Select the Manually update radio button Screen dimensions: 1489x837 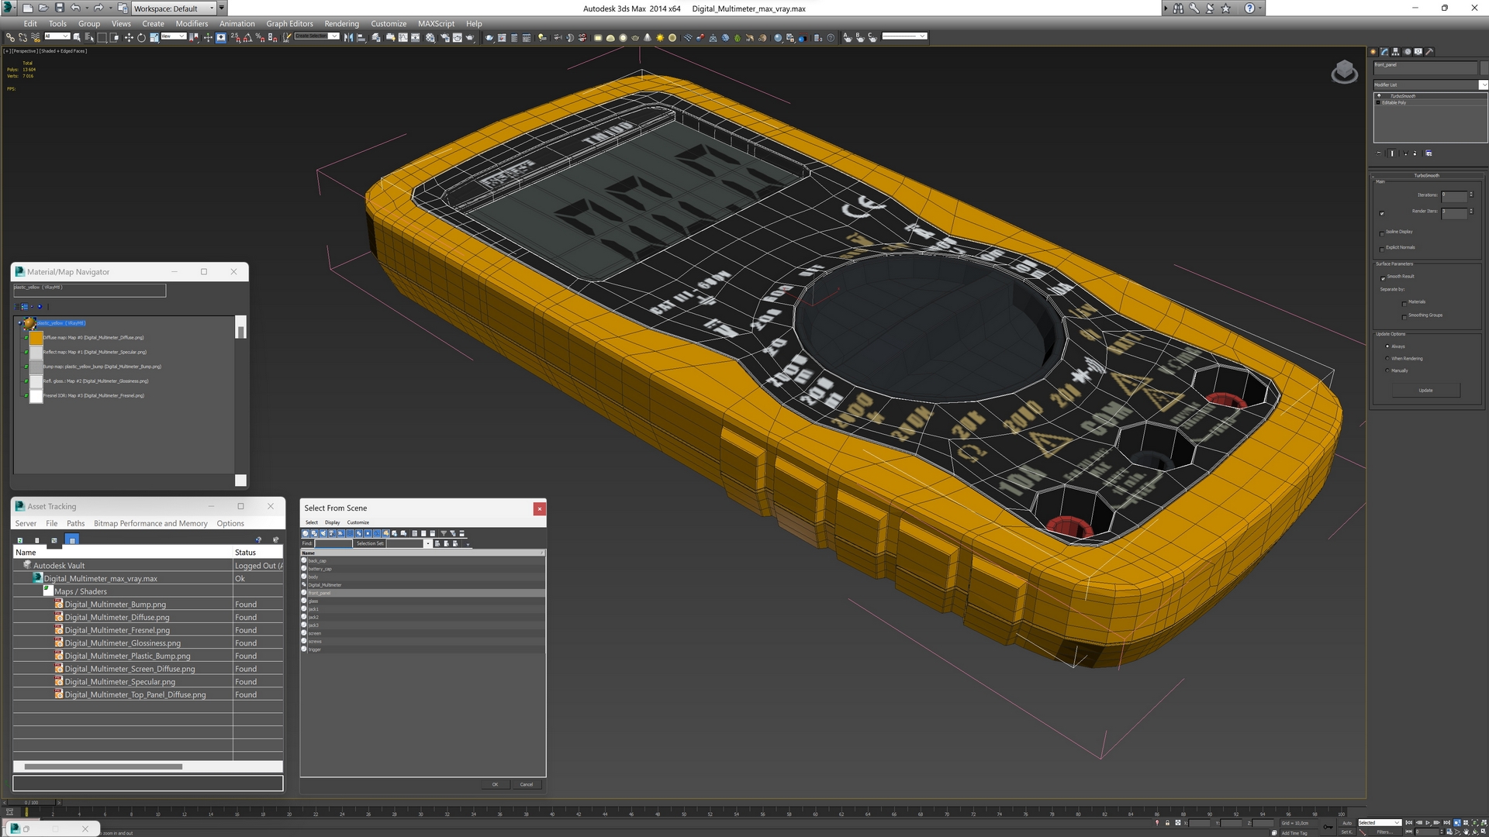pos(1387,370)
